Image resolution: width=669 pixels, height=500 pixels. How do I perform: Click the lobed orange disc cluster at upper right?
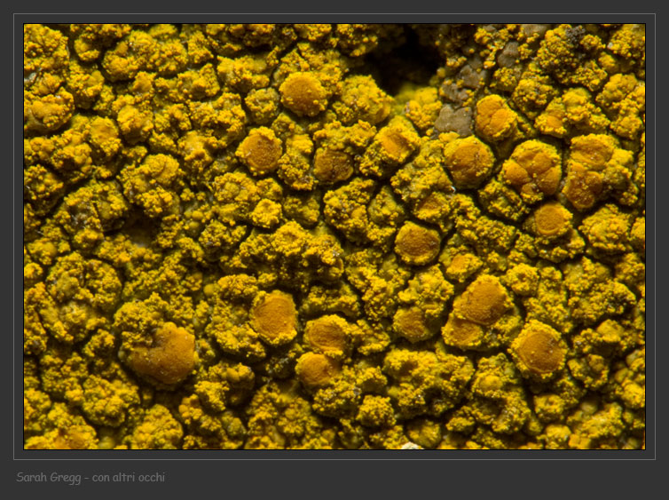click(x=532, y=167)
